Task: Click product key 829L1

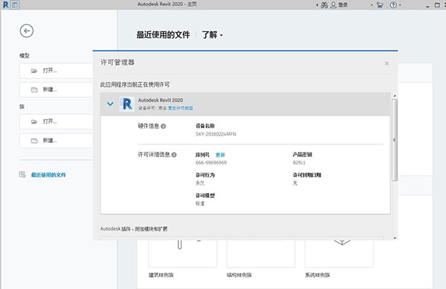Action: pyautogui.click(x=299, y=162)
